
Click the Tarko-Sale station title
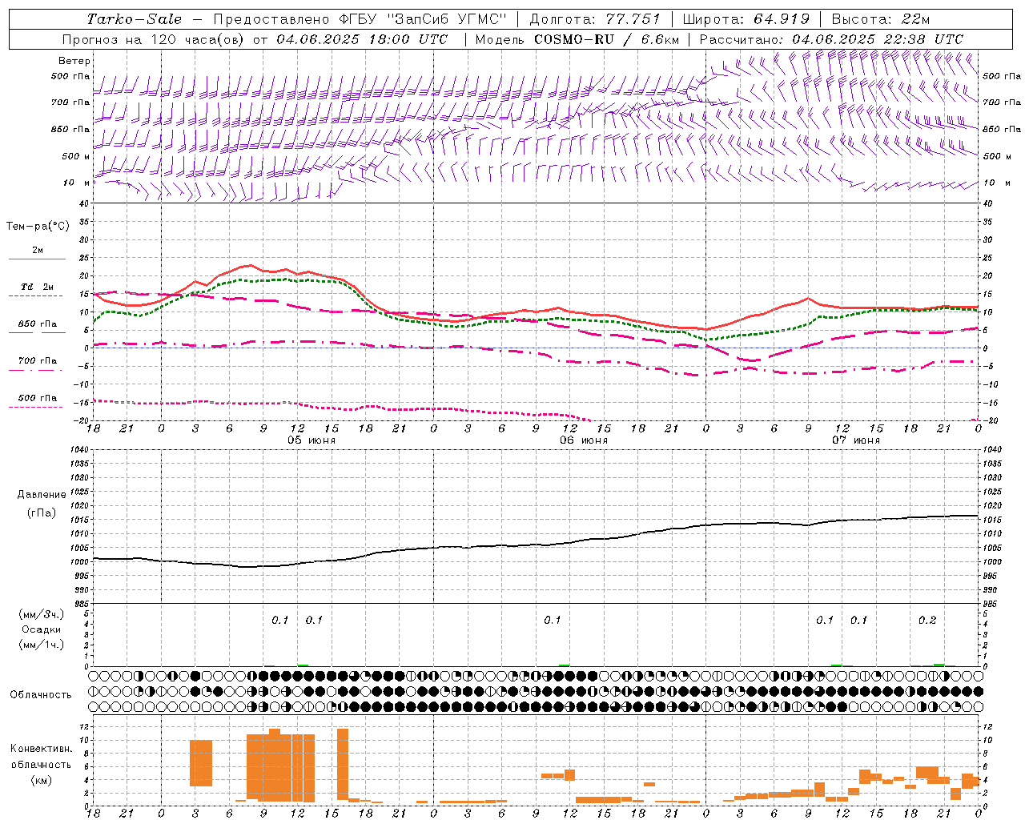(x=135, y=19)
